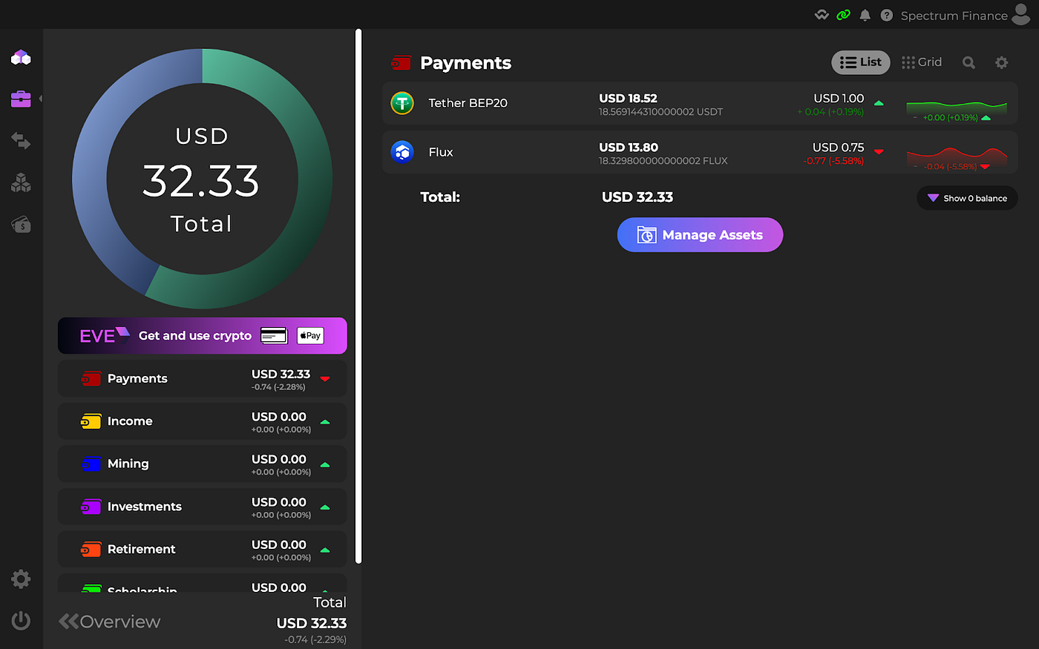Open the notifications bell icon
Screen dimensions: 1039x649
tap(865, 14)
